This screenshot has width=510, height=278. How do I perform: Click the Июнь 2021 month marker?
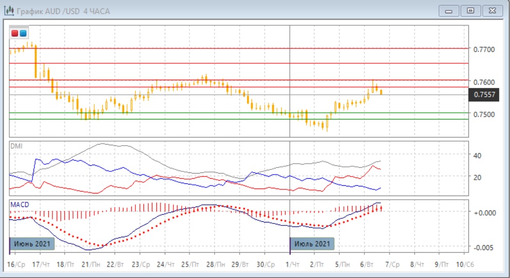tap(32, 244)
